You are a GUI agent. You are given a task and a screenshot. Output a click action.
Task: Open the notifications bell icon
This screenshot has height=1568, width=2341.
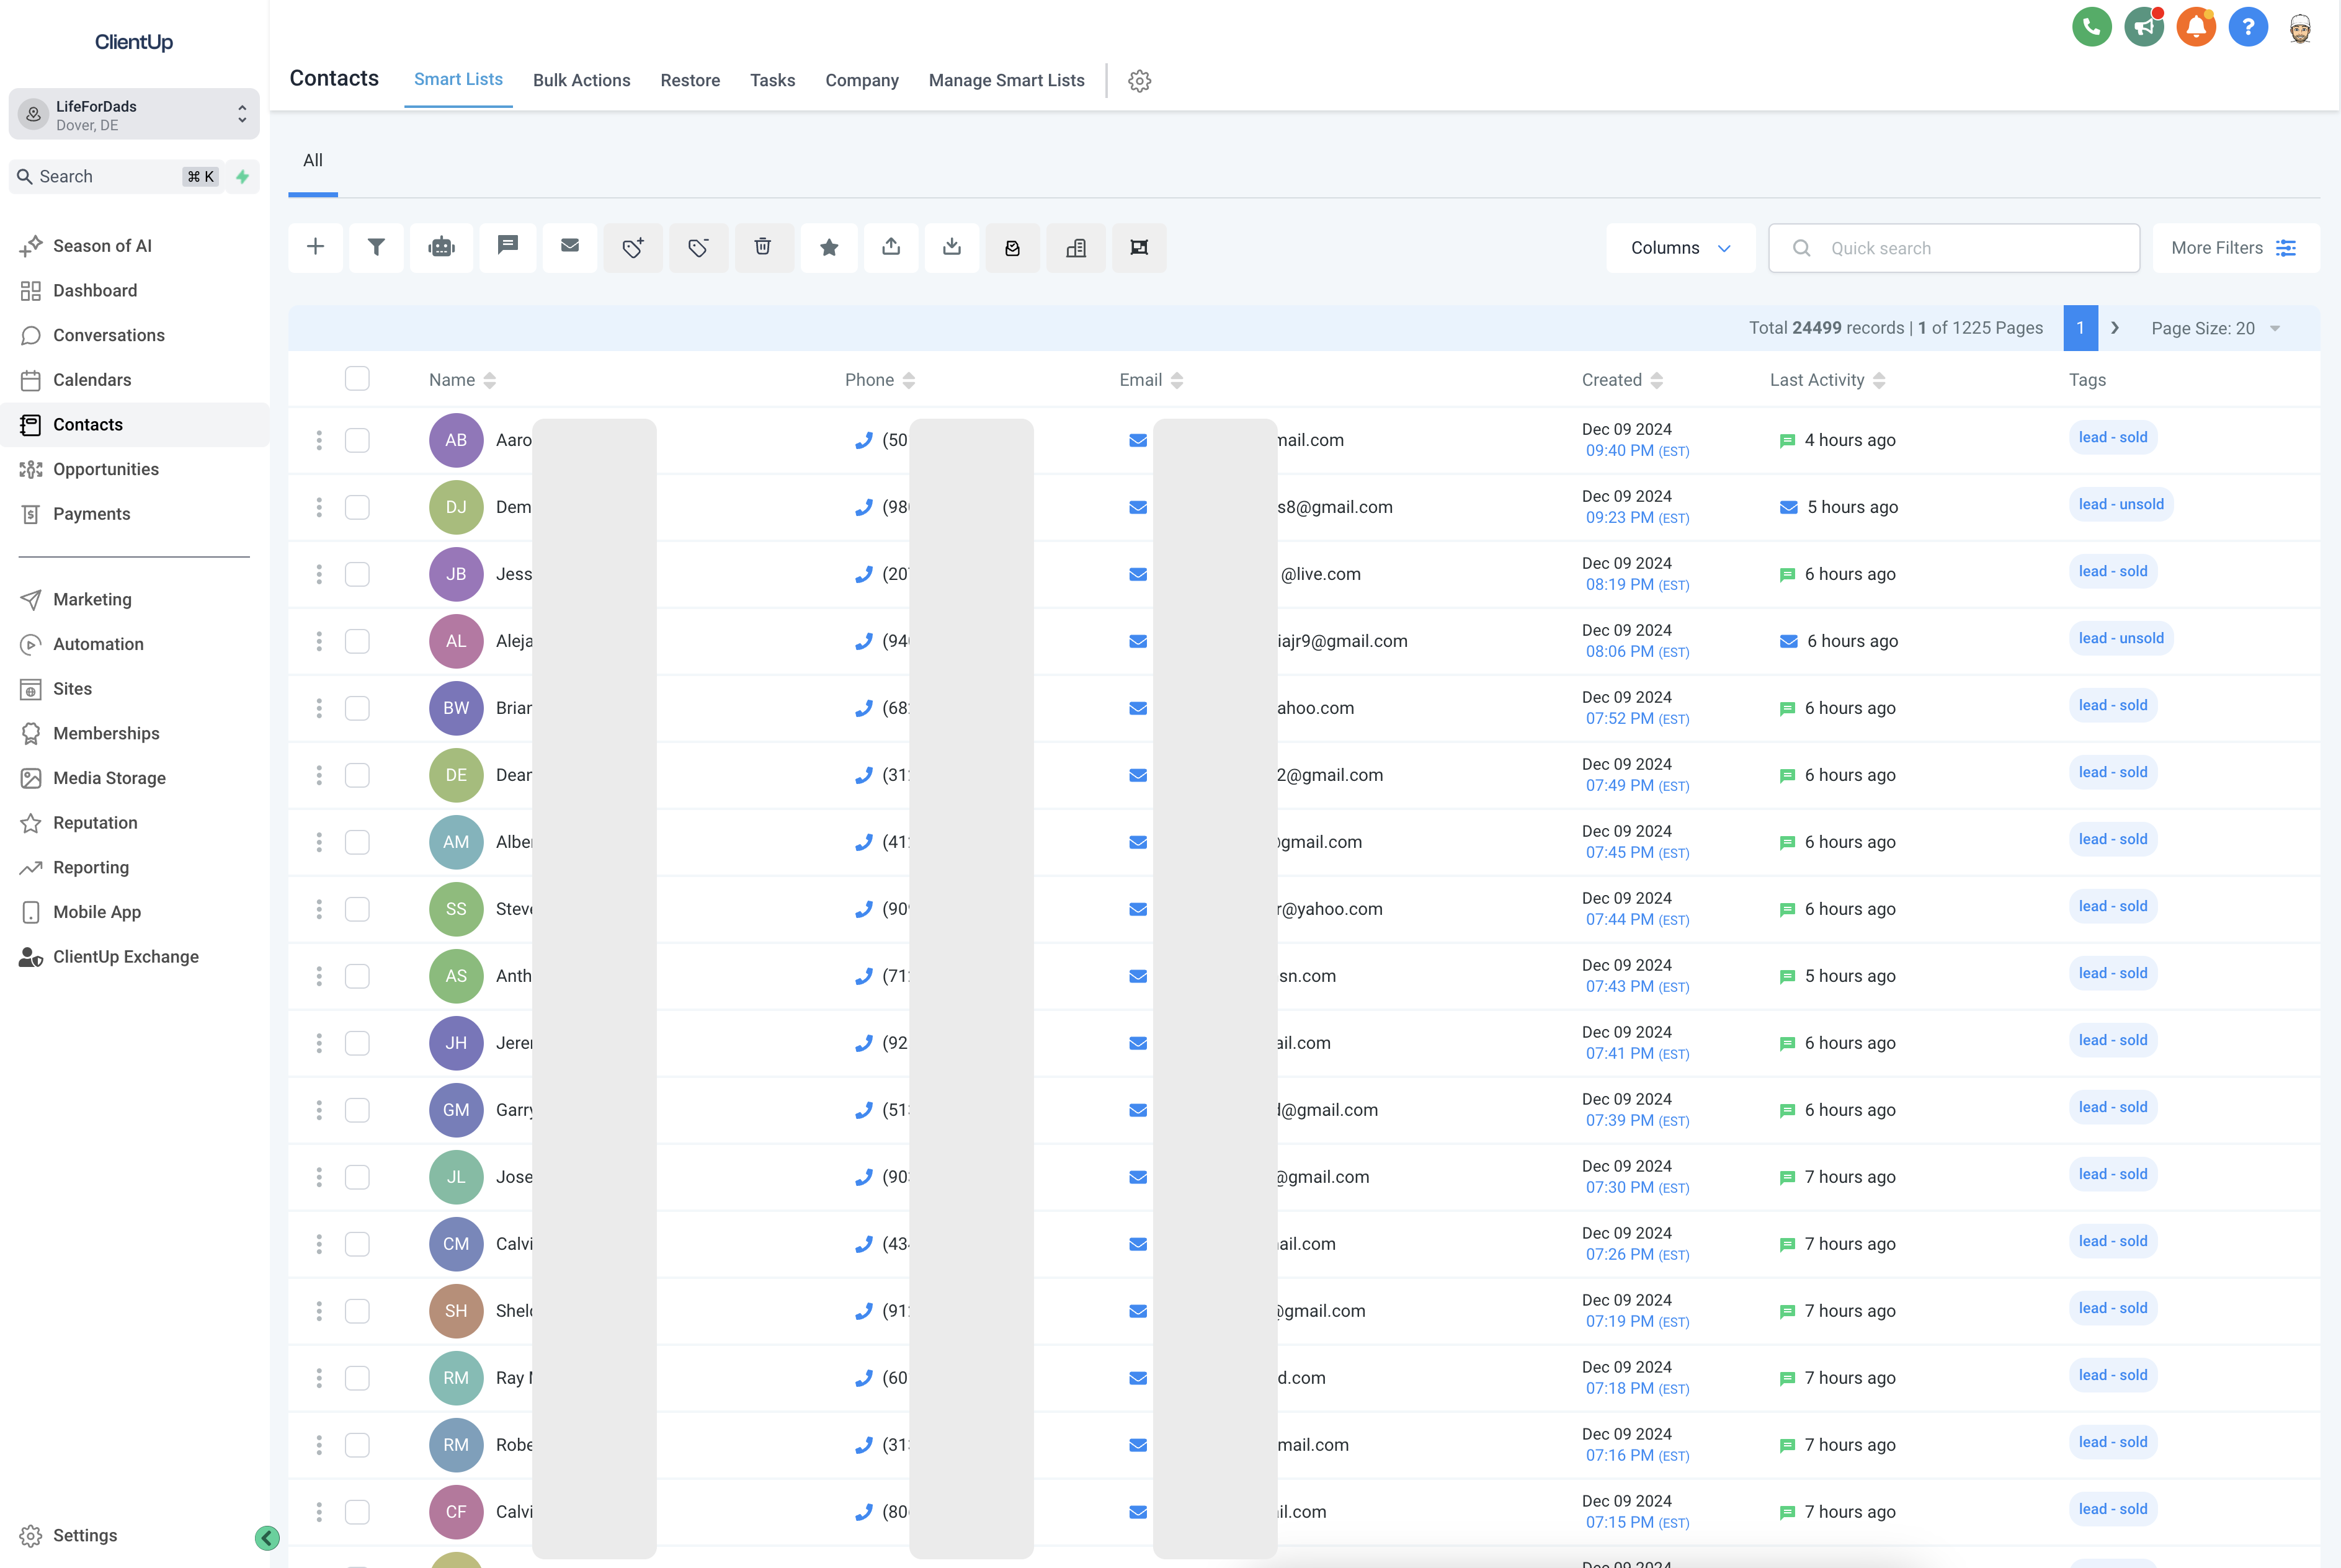tap(2195, 27)
